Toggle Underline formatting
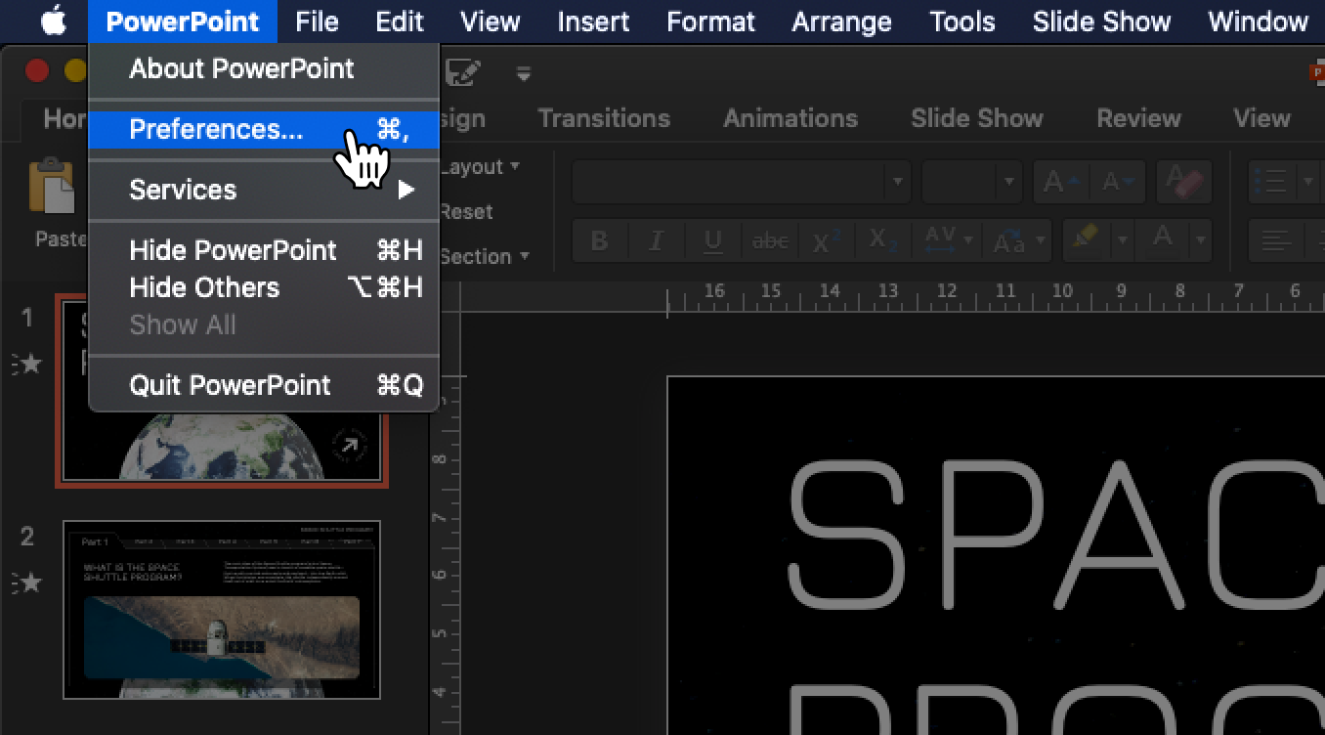 713,240
